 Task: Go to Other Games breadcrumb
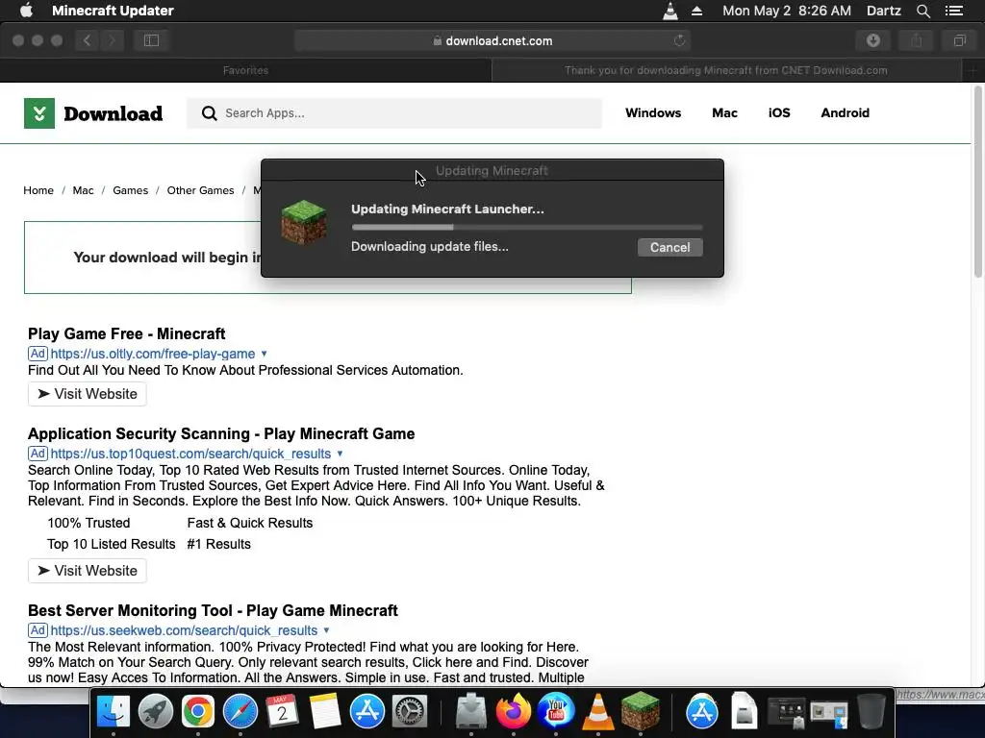coord(200,190)
